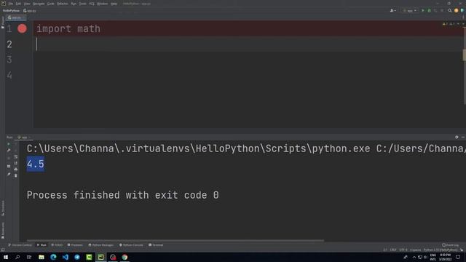Open the Python Console tool window
This screenshot has height=262, width=466.
coord(131,245)
